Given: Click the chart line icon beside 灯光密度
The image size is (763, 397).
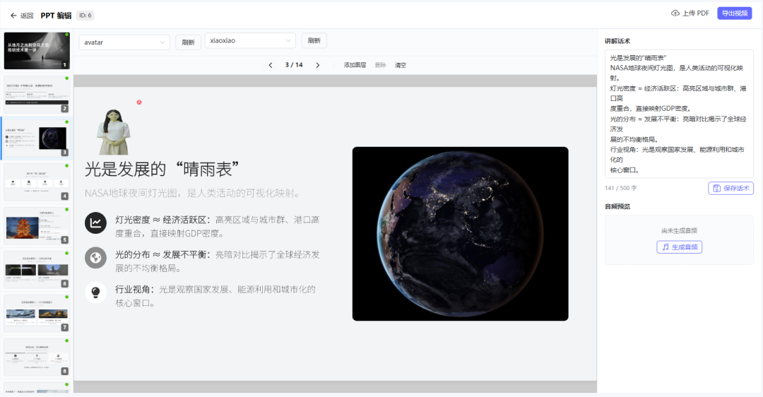Looking at the screenshot, I should 96,223.
